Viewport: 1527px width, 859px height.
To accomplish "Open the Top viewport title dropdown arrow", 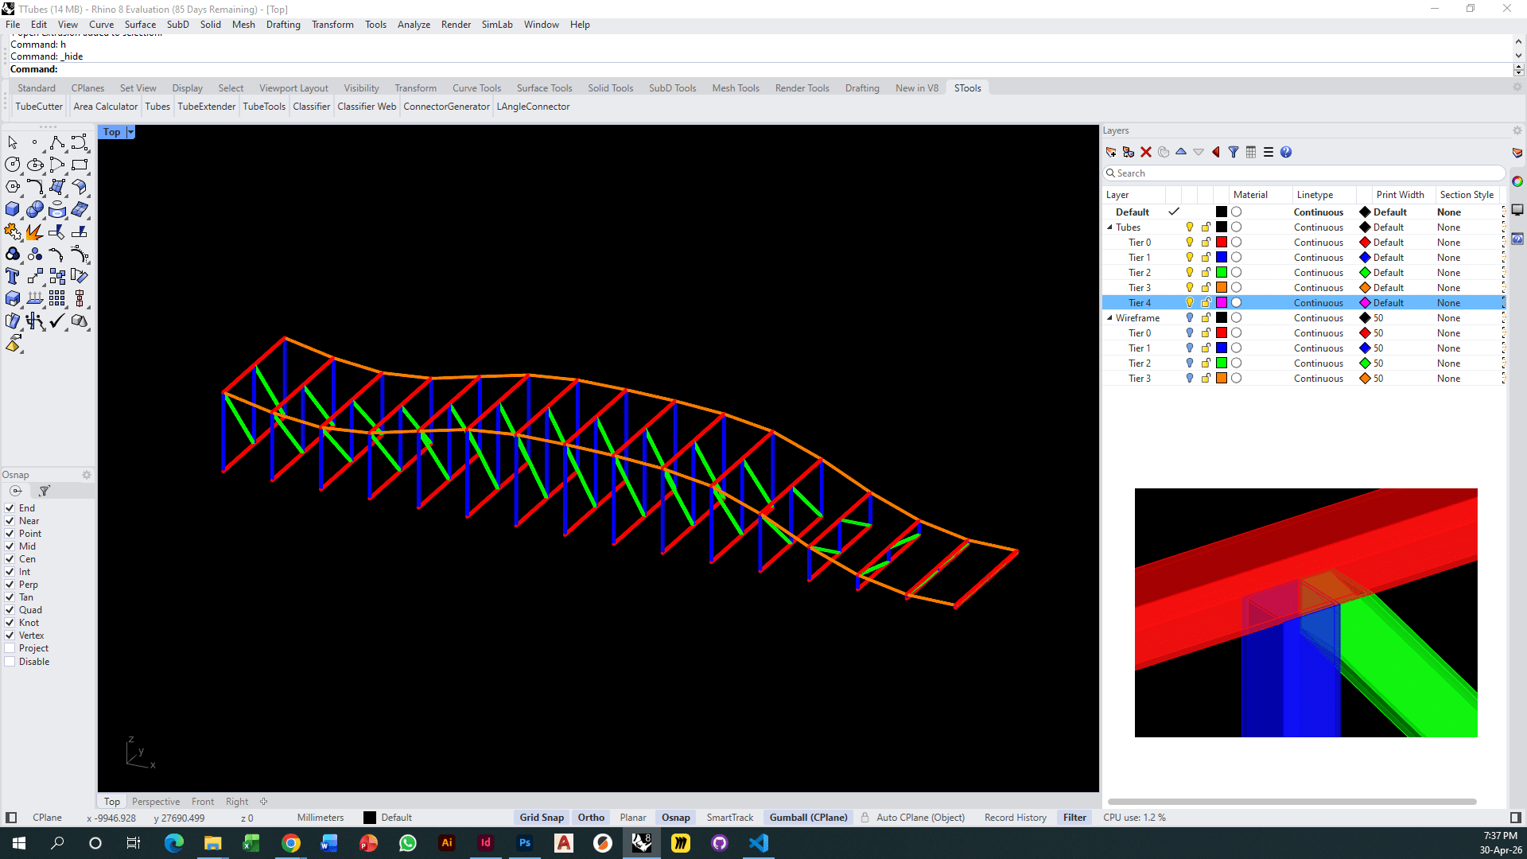I will [130, 132].
